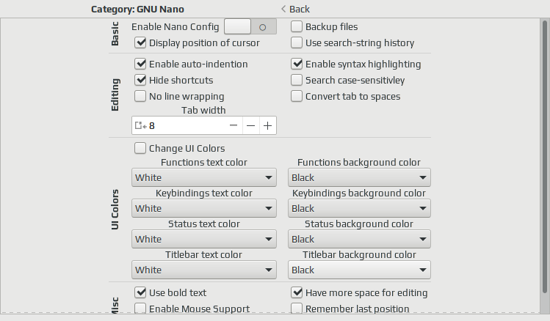The image size is (550, 321).
Task: Click the grey clear icon in Tab width field
Action: coord(234,125)
